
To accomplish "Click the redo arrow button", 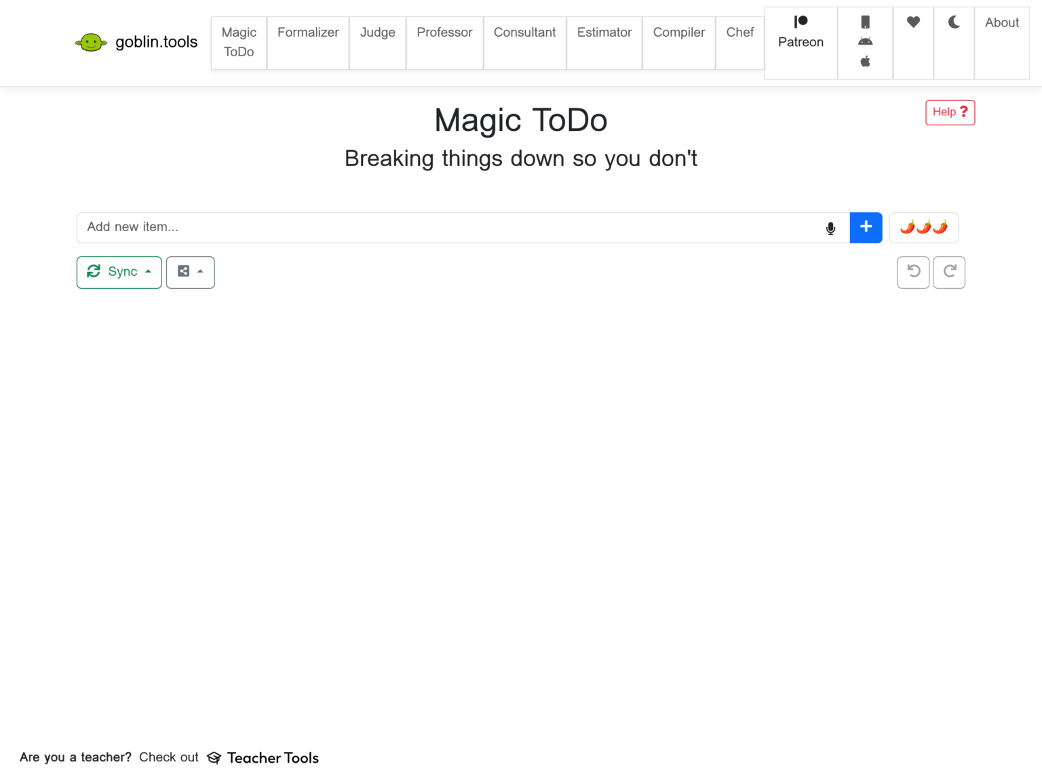I will [x=949, y=272].
